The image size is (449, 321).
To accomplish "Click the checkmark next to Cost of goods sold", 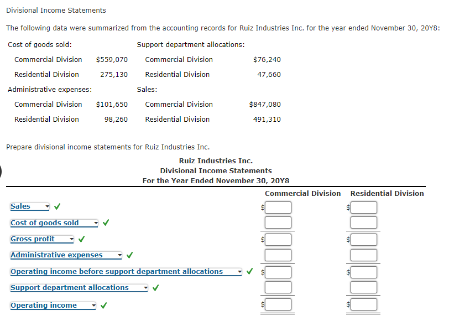I will 106,222.
